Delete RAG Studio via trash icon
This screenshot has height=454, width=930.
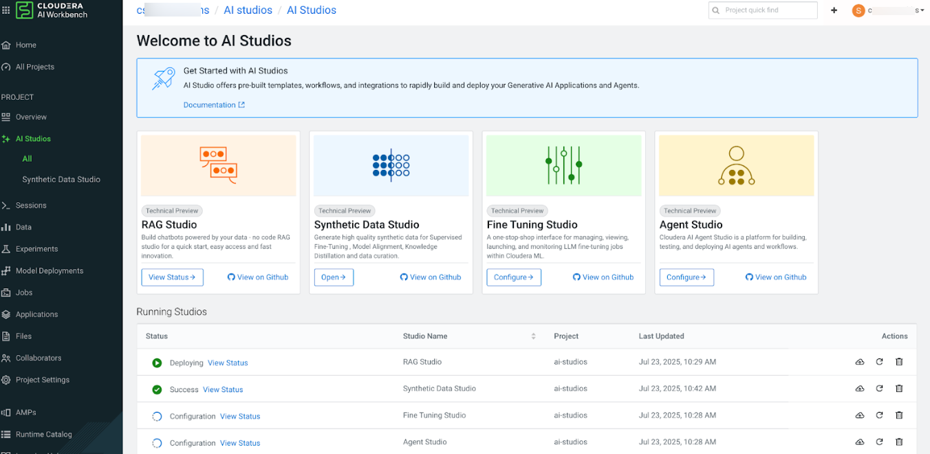[x=899, y=362]
